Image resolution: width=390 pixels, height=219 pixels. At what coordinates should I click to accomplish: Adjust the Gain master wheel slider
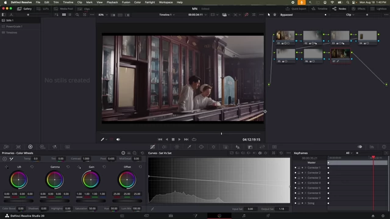click(91, 201)
